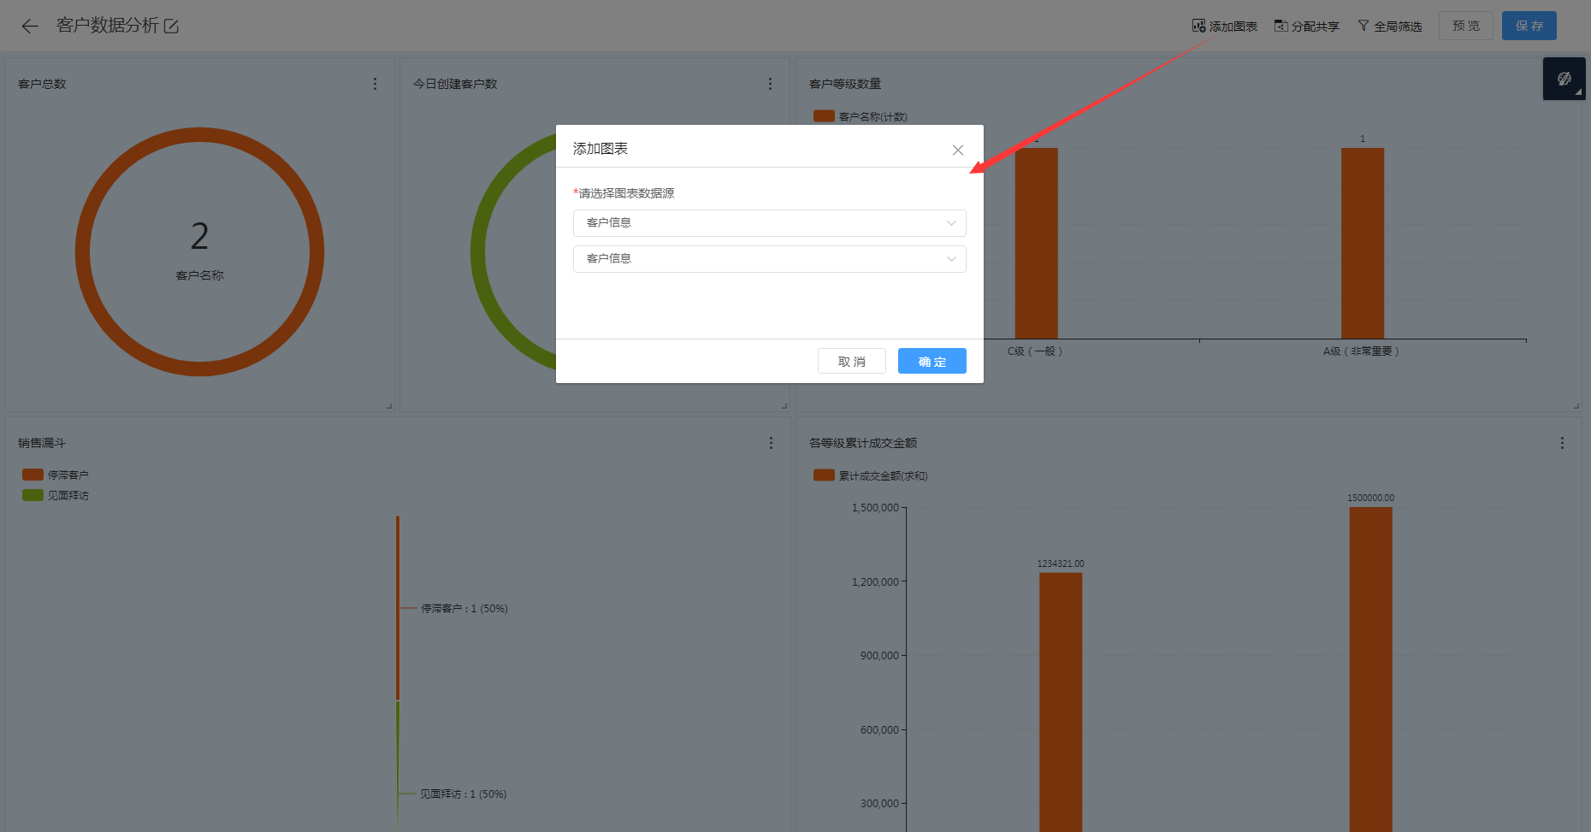Open the 销售漏斗 card three-dot menu
The image size is (1591, 832).
pyautogui.click(x=771, y=443)
